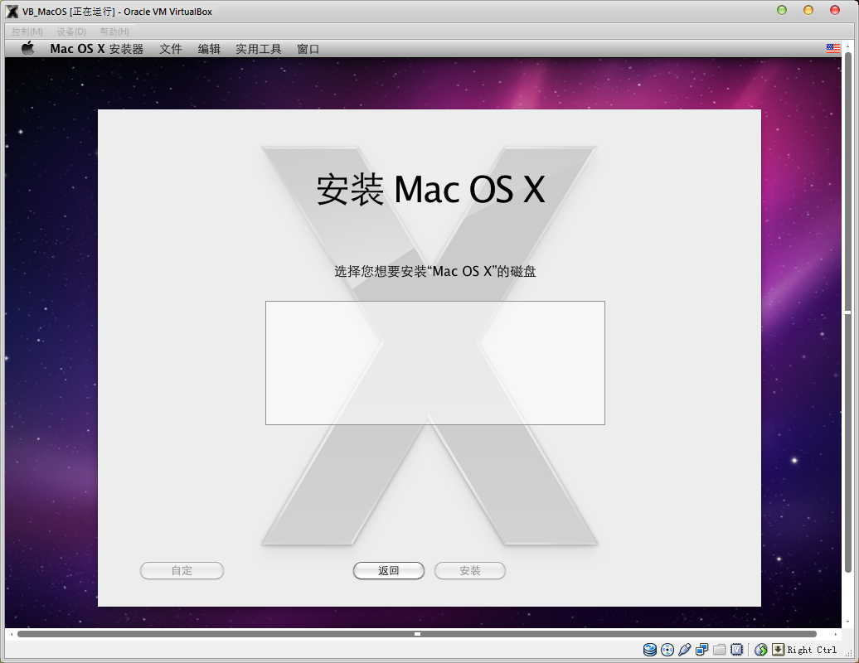Click the scroll right arrow on horizontal scrollbar

pos(836,634)
